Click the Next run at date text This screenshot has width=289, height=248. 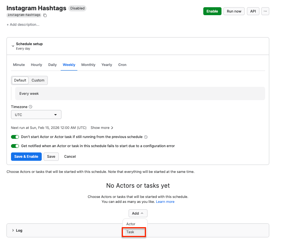coord(49,128)
